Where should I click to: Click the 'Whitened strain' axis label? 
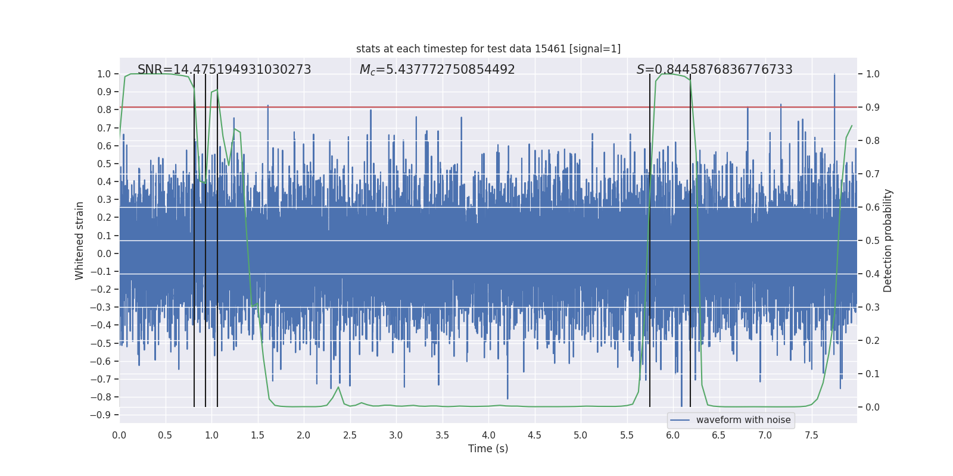(80, 240)
